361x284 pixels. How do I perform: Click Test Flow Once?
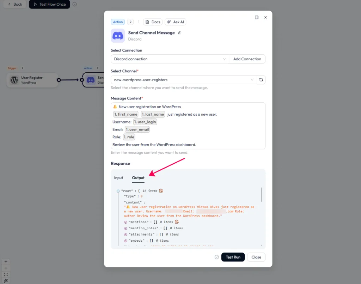point(49,4)
